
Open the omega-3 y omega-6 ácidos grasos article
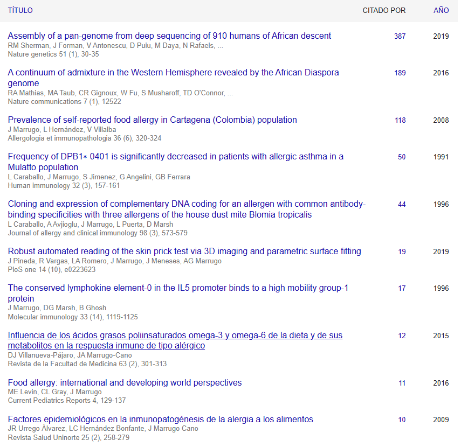[175, 336]
